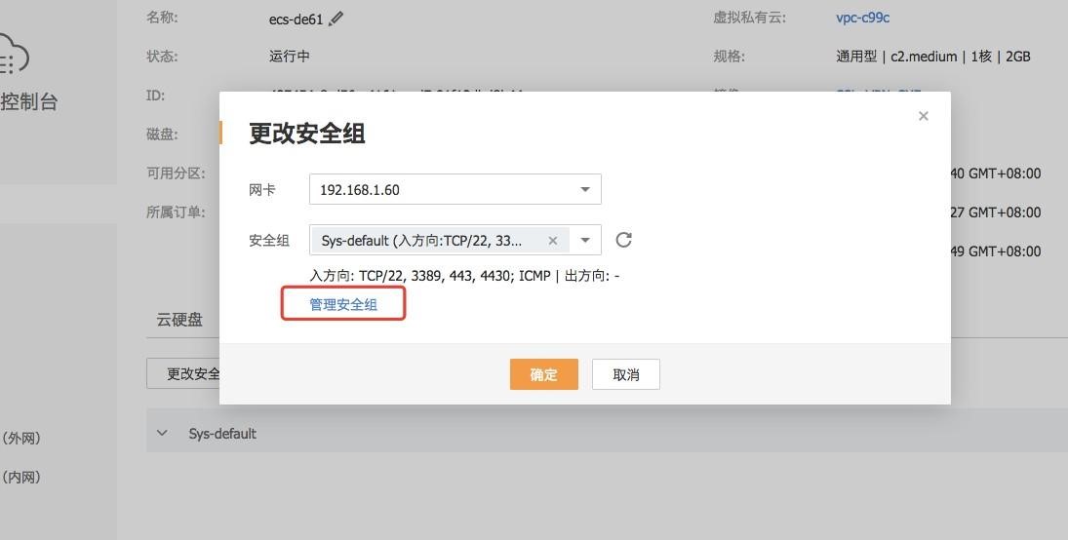
Task: Click the refresh icon beside security group
Action: (x=623, y=240)
